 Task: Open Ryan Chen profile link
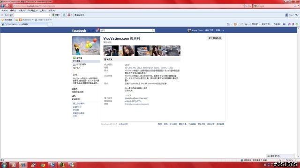pyautogui.click(x=195, y=30)
